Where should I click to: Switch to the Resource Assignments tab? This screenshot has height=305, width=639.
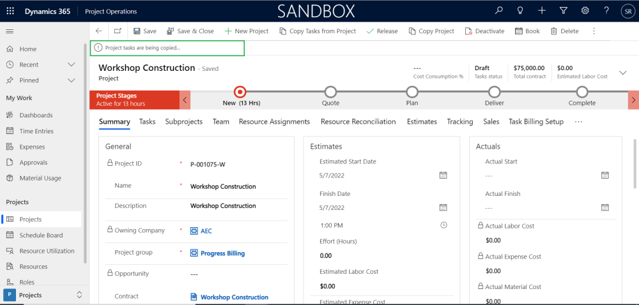point(274,122)
